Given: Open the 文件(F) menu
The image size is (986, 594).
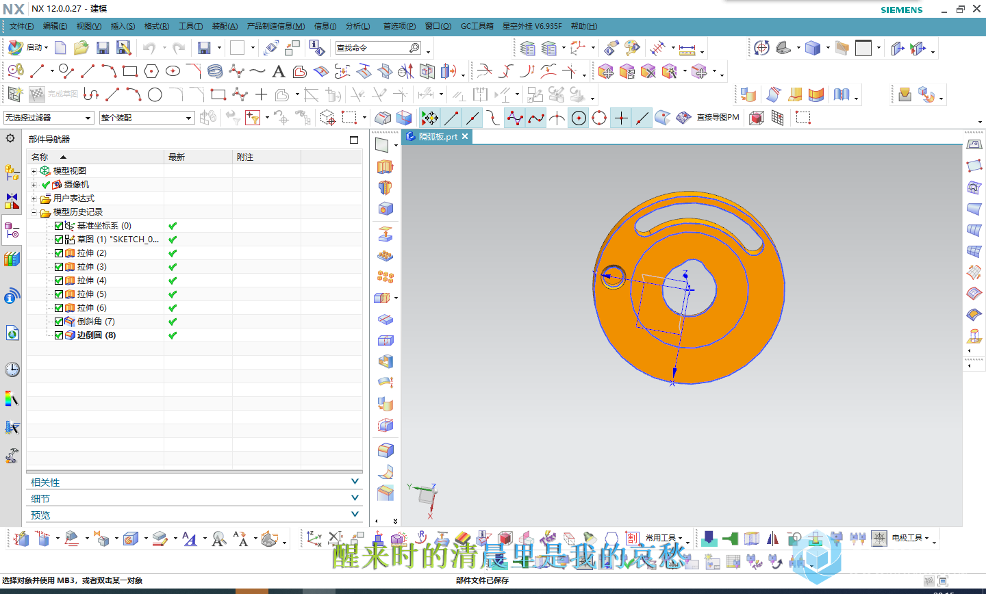Looking at the screenshot, I should tap(21, 26).
